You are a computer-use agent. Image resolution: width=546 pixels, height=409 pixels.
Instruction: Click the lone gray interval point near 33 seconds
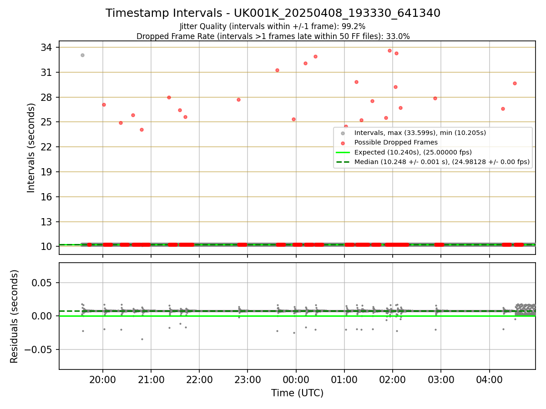(x=82, y=55)
